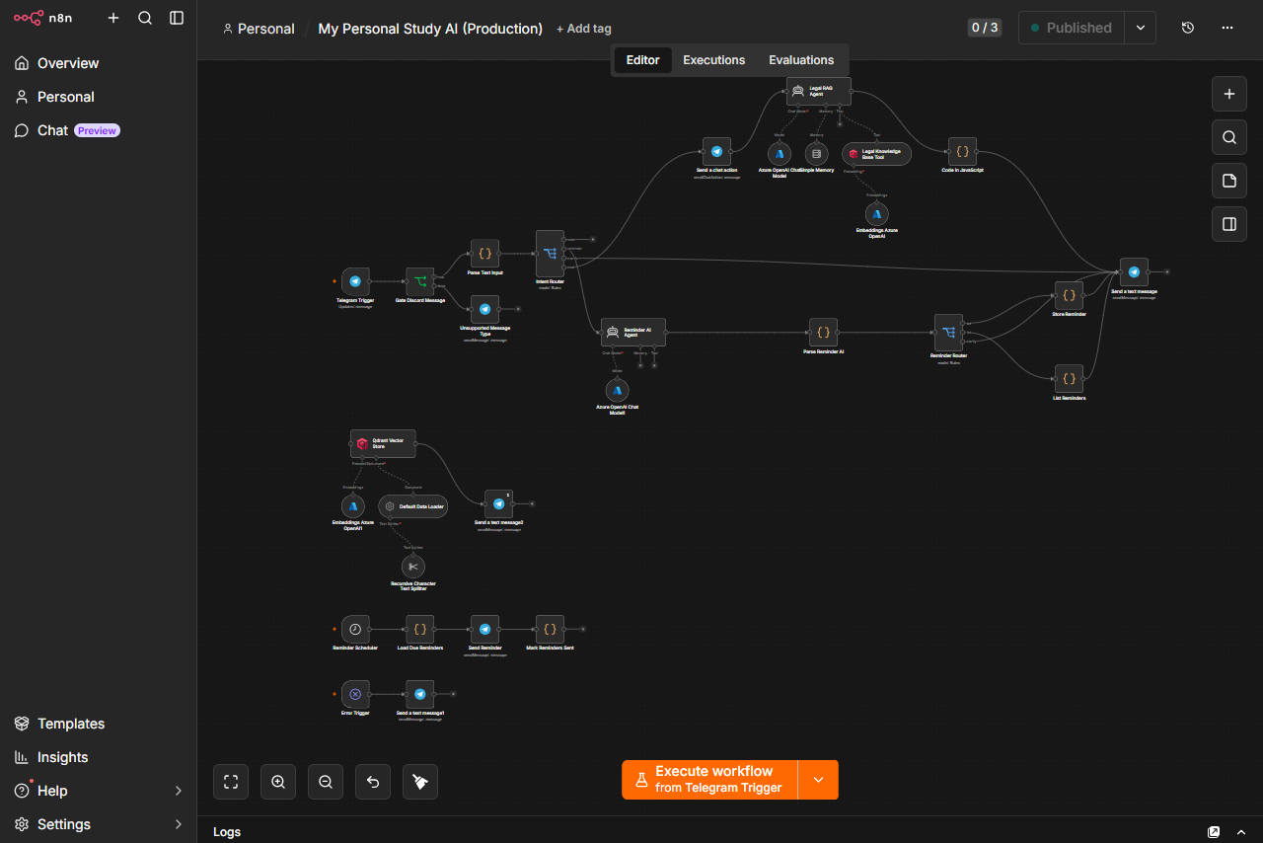Select the Legal Knowledge Base Tool node

tap(876, 154)
